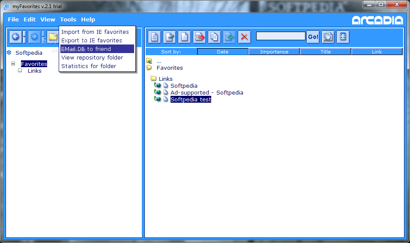The width and height of the screenshot is (410, 243).
Task: Open the Forward history dropdown arrow
Action: tap(43, 37)
